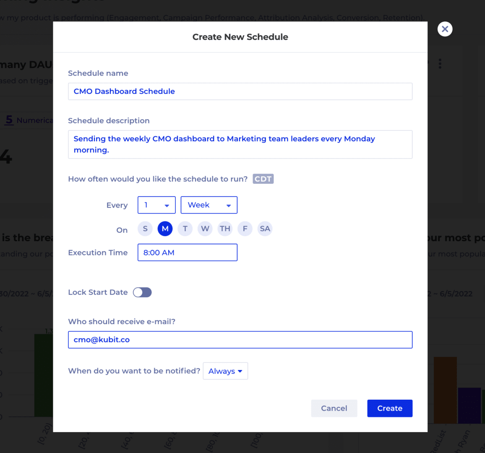Click Create to save the schedule
This screenshot has height=453, width=485.
click(390, 408)
